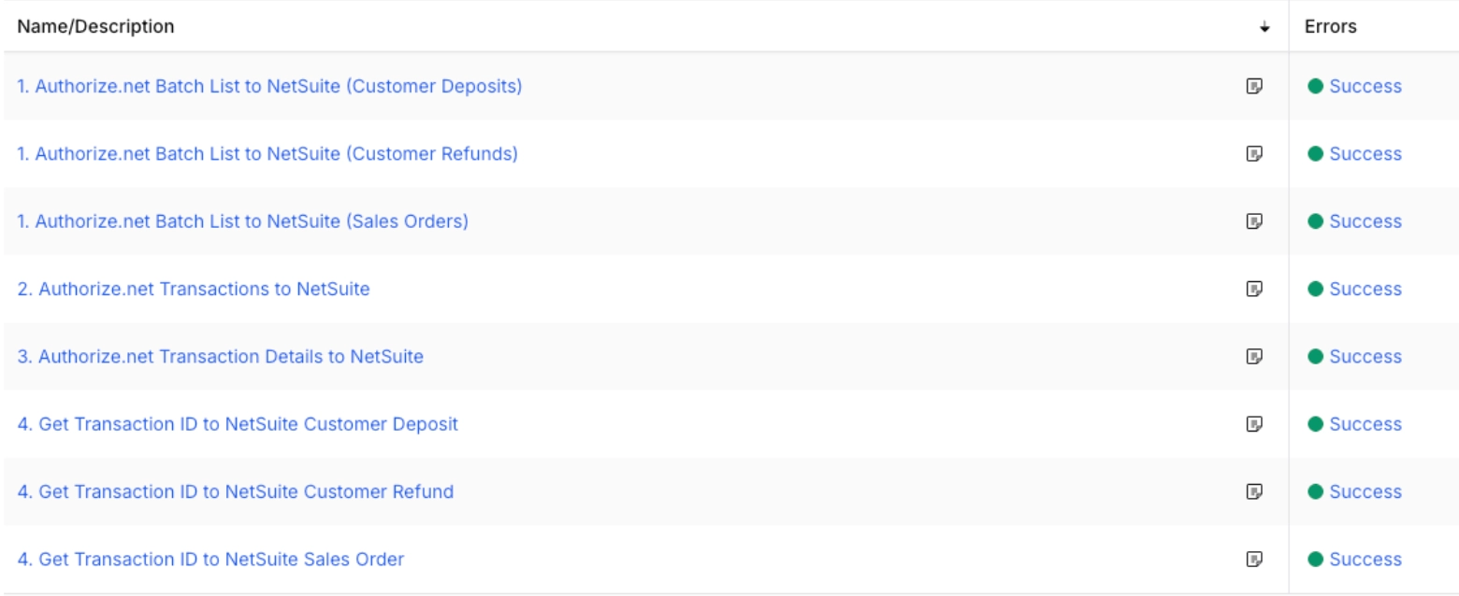1459x596 pixels.
Task: Sort by the Name/Description down arrow
Action: (x=1264, y=27)
